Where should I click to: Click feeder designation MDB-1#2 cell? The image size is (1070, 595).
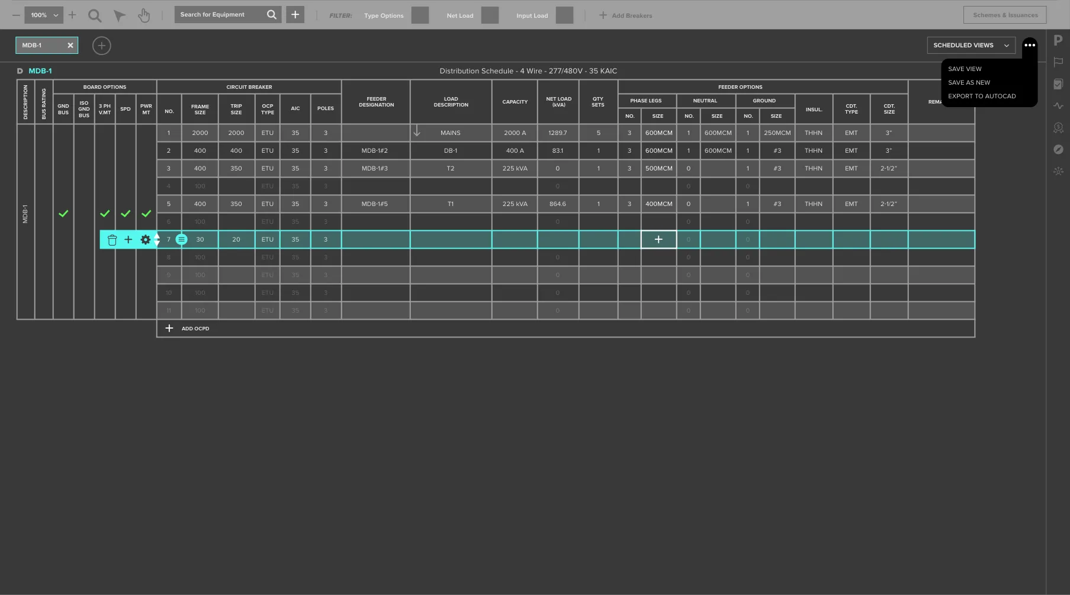pos(375,151)
